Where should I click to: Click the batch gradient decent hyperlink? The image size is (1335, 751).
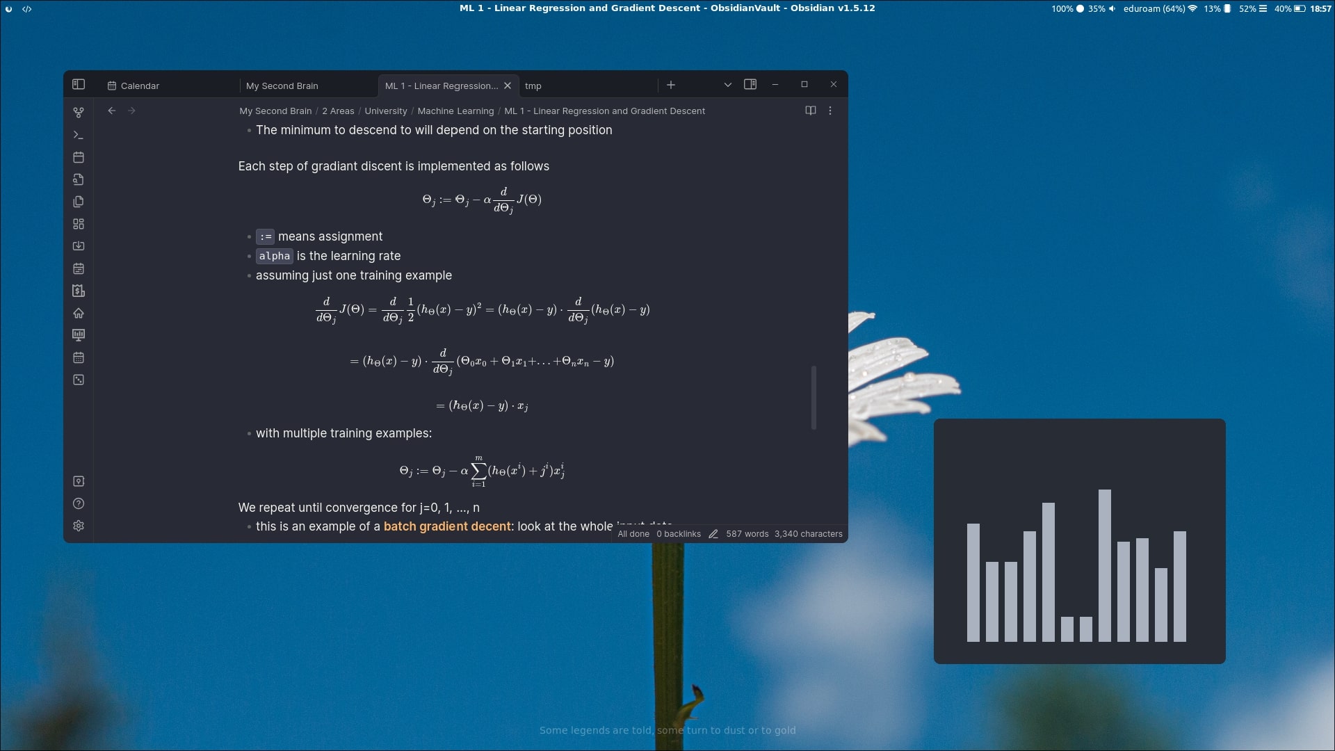pos(446,526)
